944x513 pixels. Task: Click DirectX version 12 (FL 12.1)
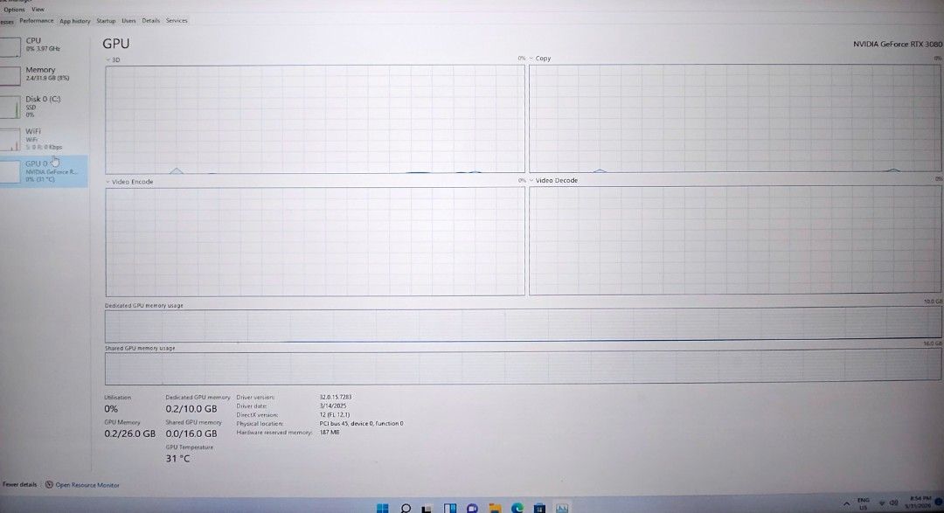coord(334,415)
